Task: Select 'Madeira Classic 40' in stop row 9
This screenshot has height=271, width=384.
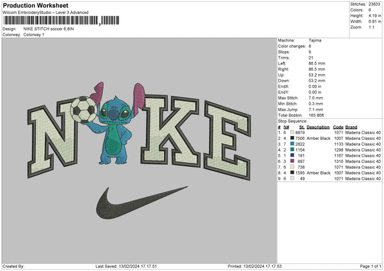Action: click(x=363, y=179)
